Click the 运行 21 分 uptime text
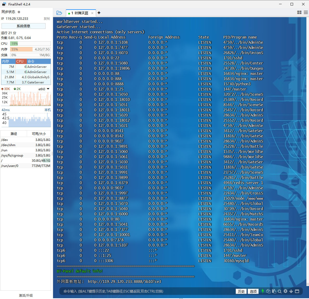Viewport: 309px width, 299px height. pos(9,33)
